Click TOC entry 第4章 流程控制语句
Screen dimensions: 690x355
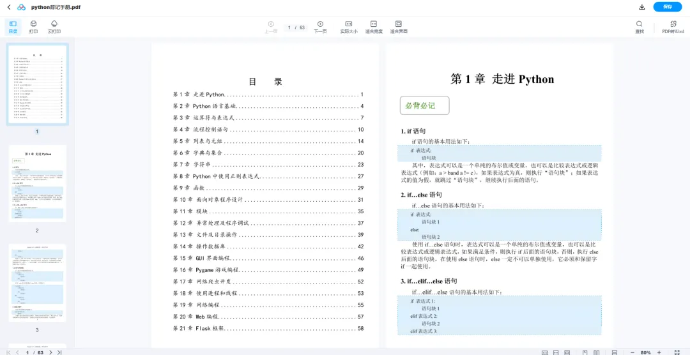point(268,130)
